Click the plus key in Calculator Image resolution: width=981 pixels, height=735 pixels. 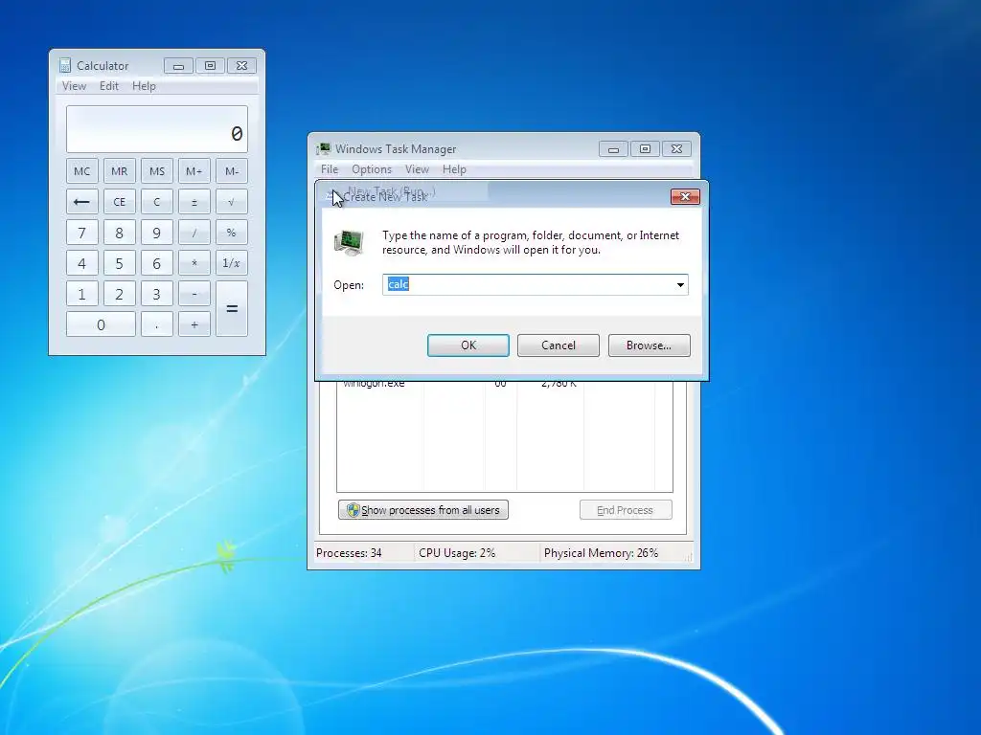pos(194,324)
